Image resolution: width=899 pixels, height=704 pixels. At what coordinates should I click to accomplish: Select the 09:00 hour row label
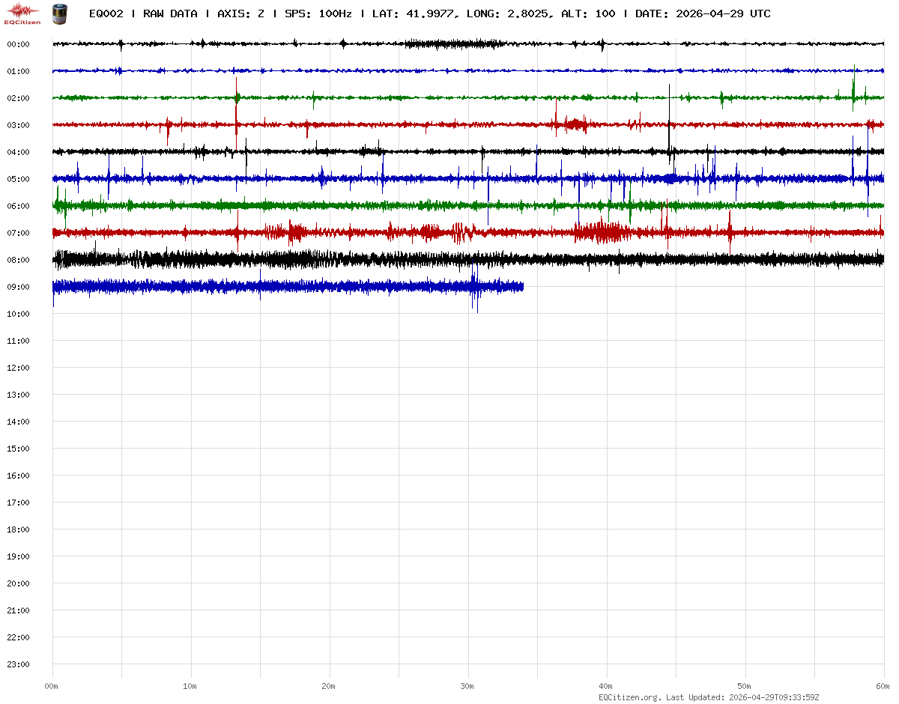click(18, 287)
